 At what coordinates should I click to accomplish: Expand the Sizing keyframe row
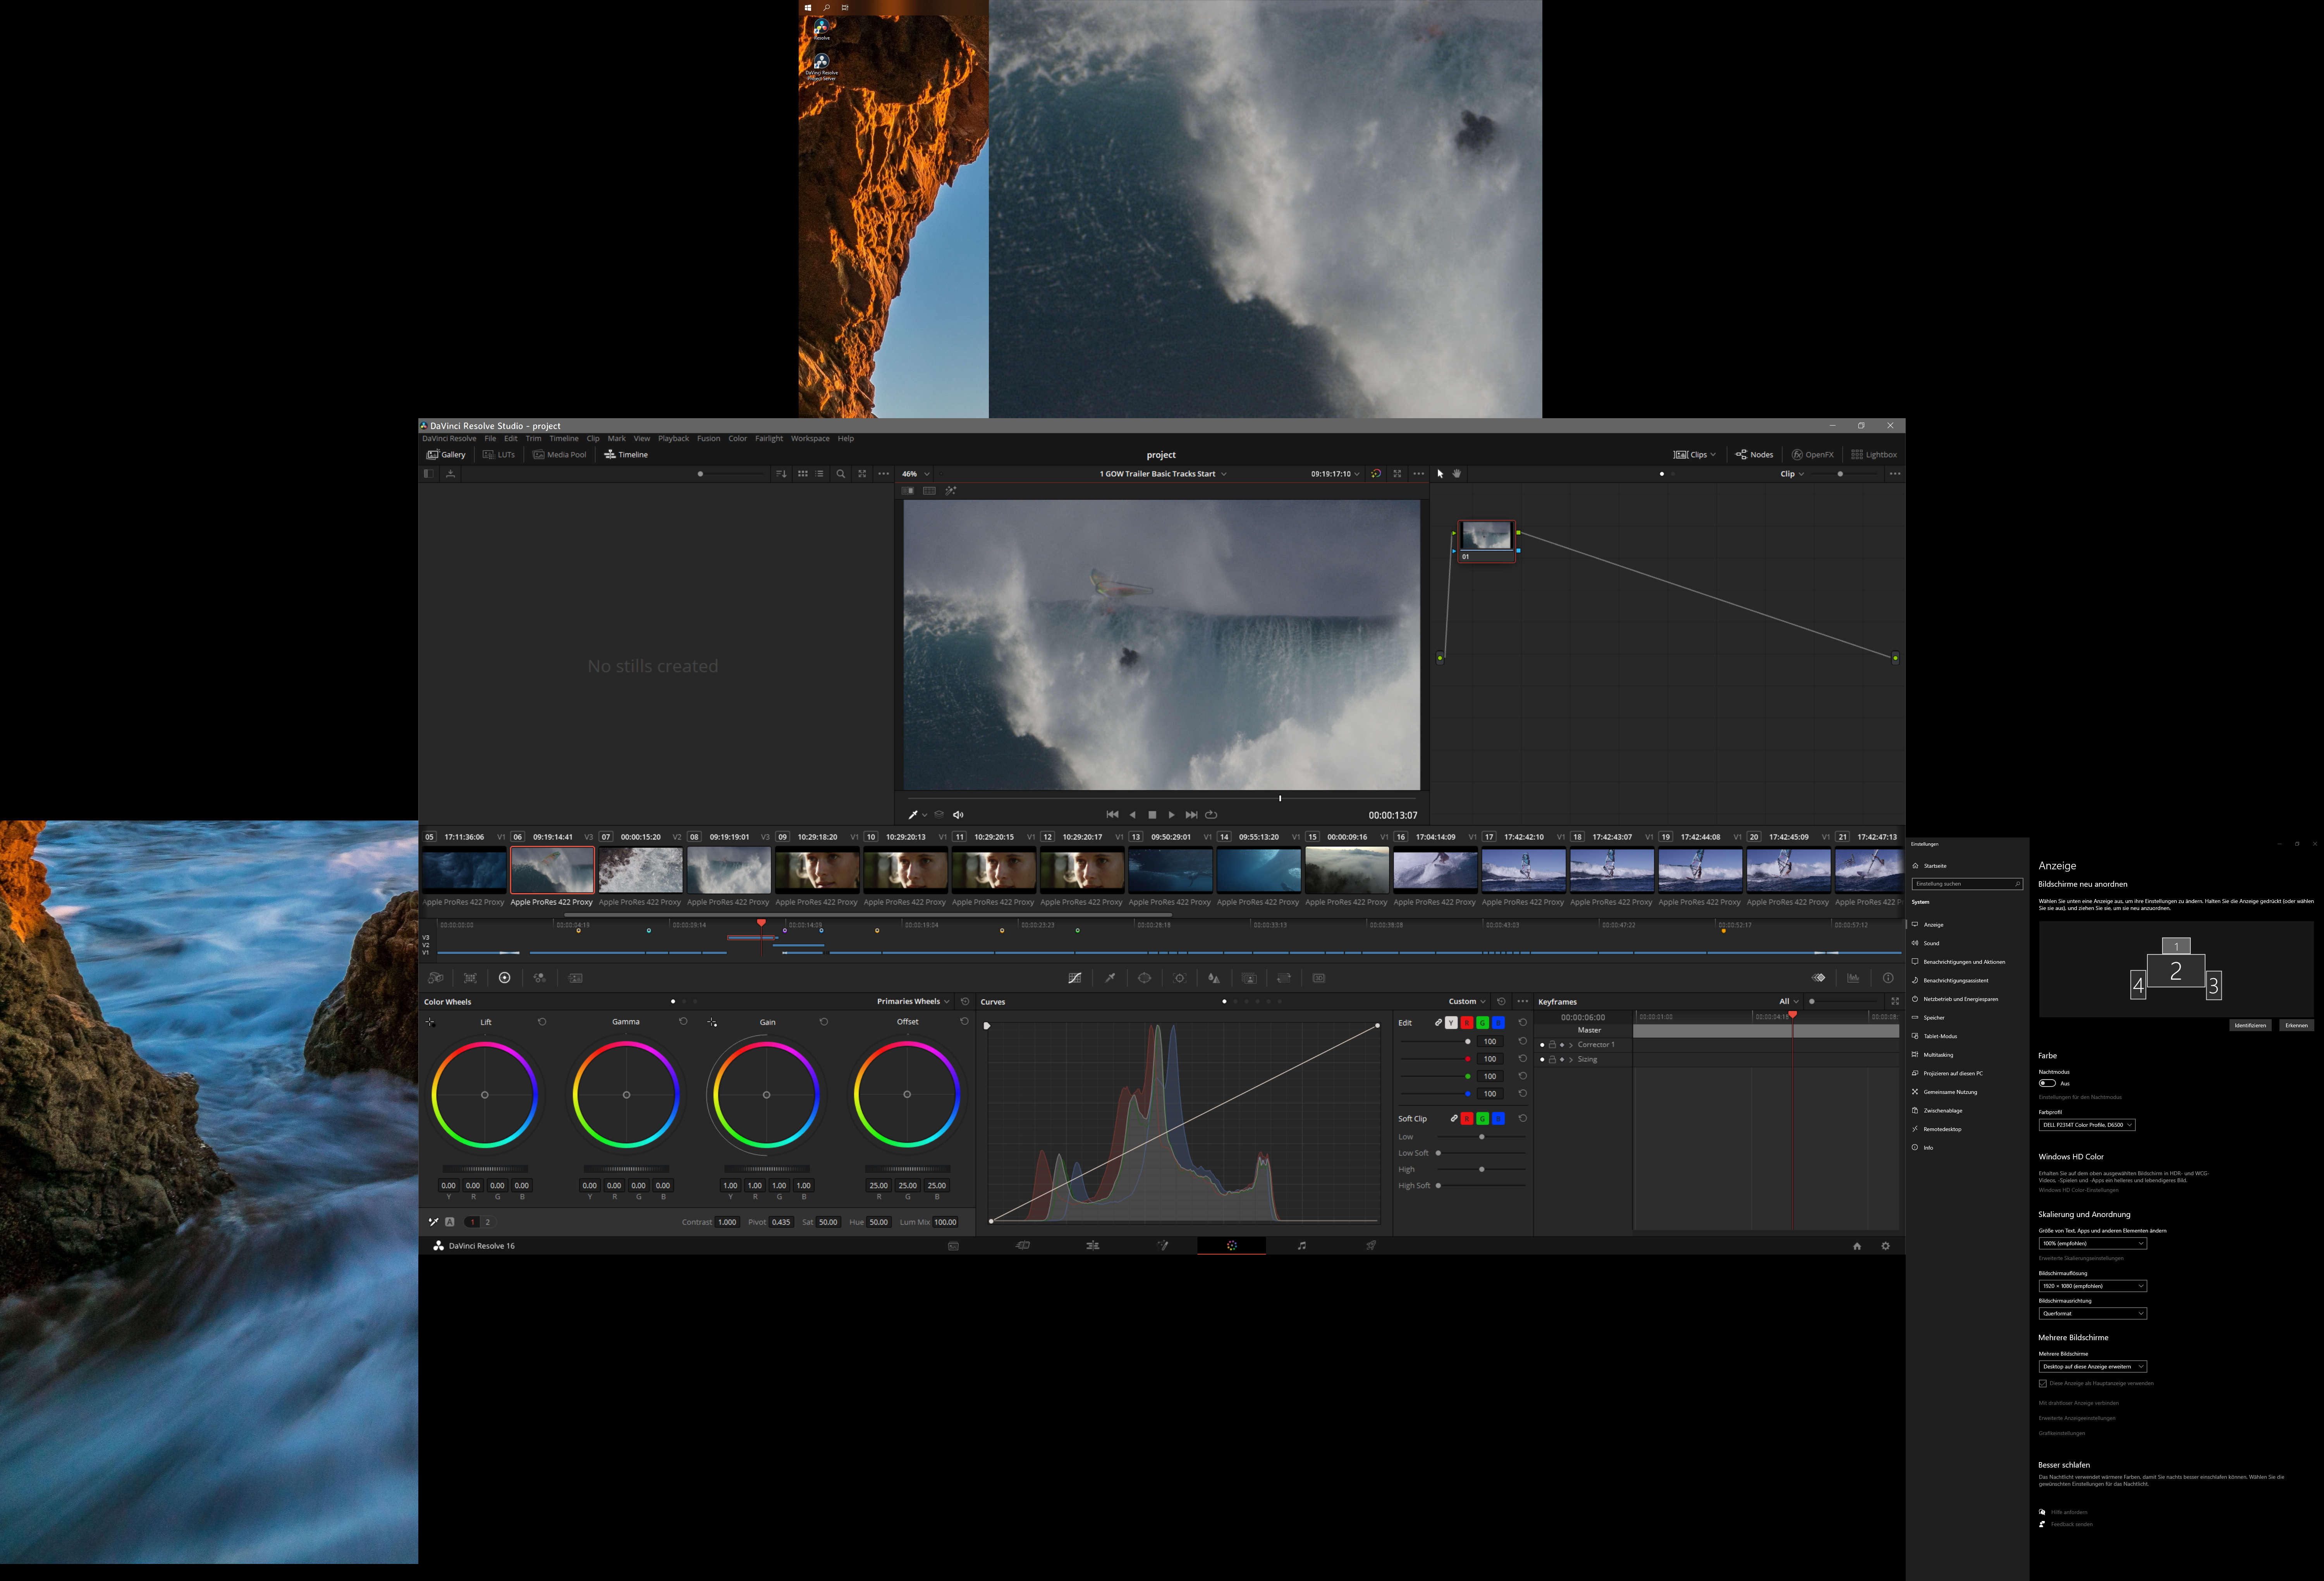click(1571, 1059)
